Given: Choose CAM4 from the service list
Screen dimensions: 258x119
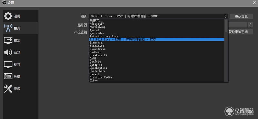Looking at the screenshot, I should 156,59.
